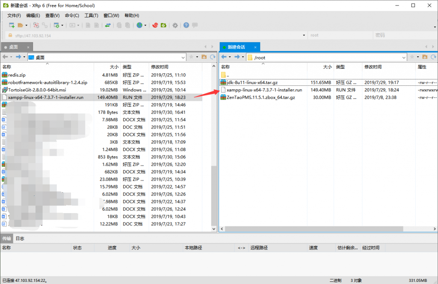Open the 窗口(W) menu
The height and width of the screenshot is (284, 438).
coord(111,15)
